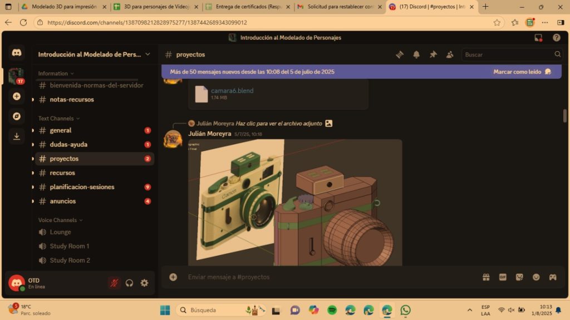Switch to the general channel
Screen dimensions: 570x320
[61, 130]
